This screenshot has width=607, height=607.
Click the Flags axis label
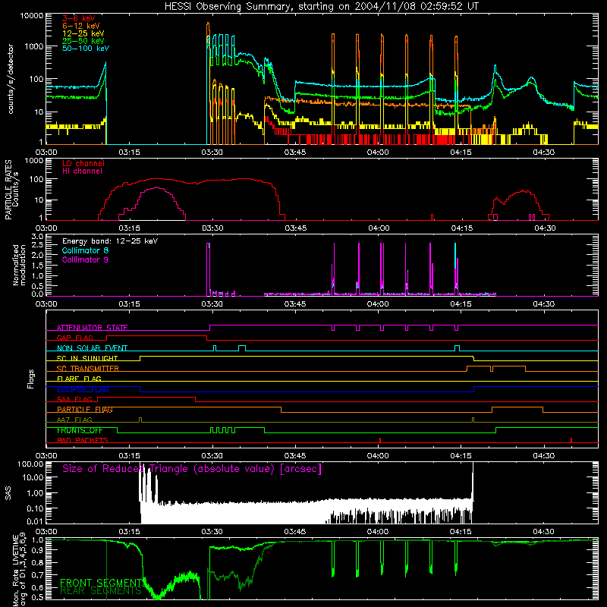31,379
